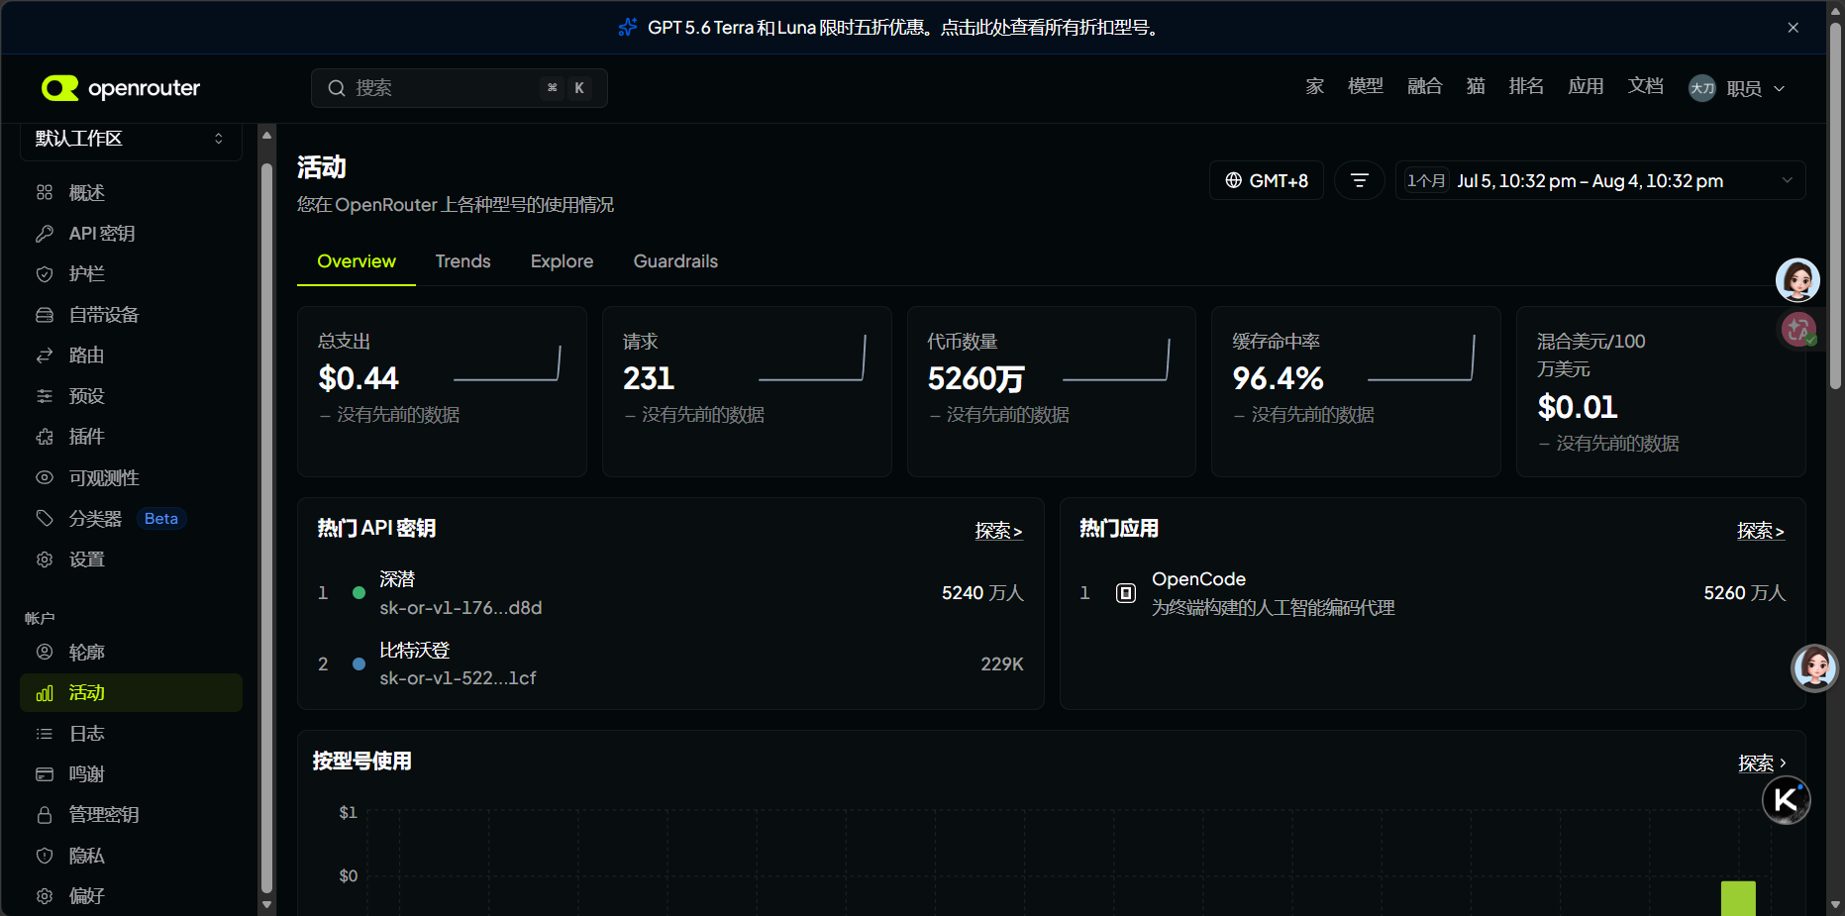Click the 偏好 gear icon
The height and width of the screenshot is (916, 1845).
(45, 896)
